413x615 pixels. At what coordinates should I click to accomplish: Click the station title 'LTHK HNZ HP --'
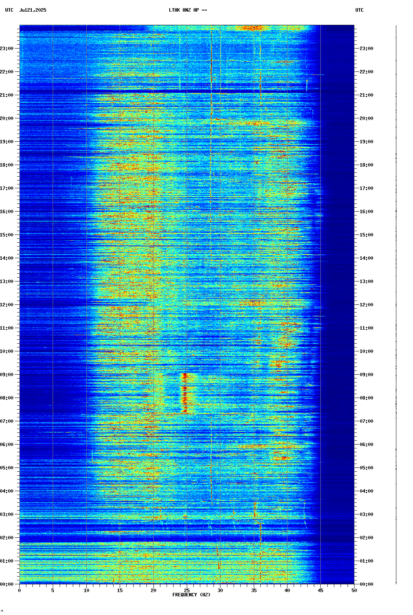188,10
